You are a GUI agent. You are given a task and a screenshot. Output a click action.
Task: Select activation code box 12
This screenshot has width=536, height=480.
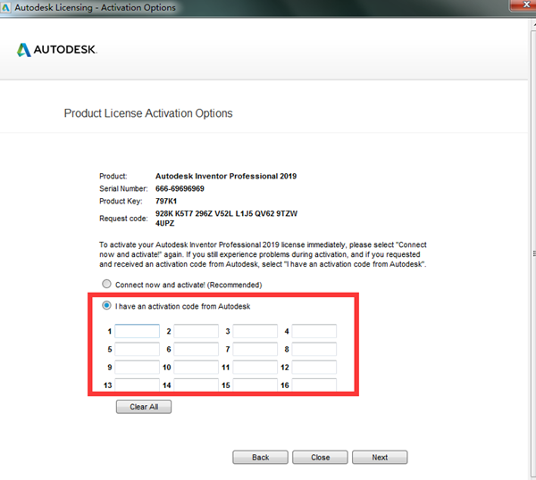coord(314,367)
